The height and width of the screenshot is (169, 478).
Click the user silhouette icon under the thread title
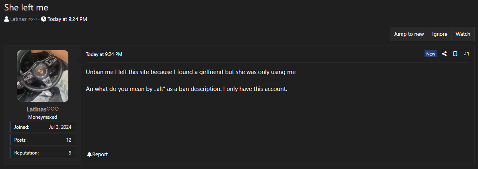(x=7, y=19)
